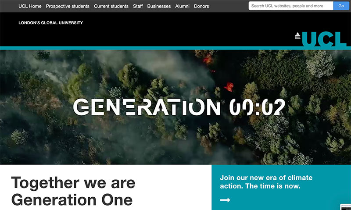Open the Donors link
Viewport: 351px width, 210px height.
click(201, 6)
